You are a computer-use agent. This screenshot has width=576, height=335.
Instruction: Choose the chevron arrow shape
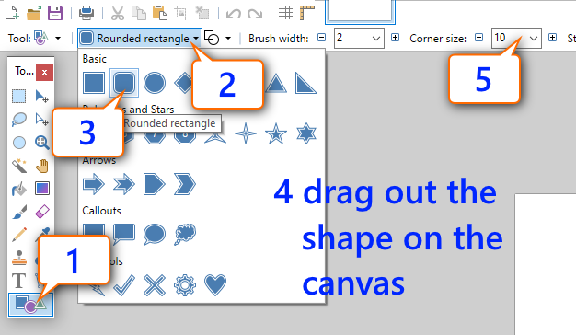pyautogui.click(x=184, y=184)
